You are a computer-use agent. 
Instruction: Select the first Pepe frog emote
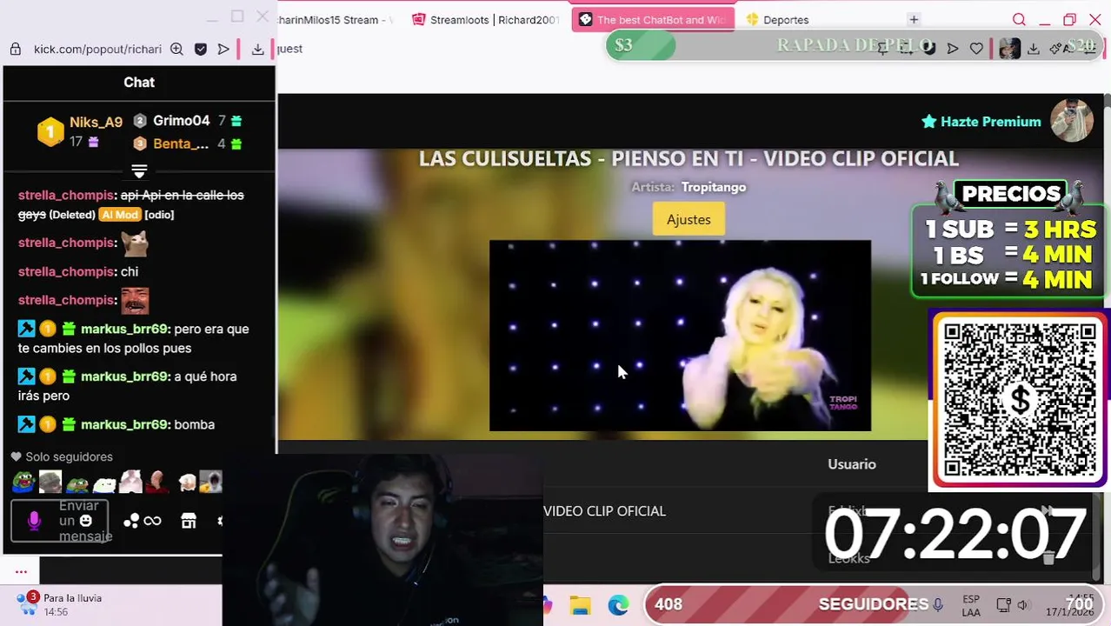23,481
